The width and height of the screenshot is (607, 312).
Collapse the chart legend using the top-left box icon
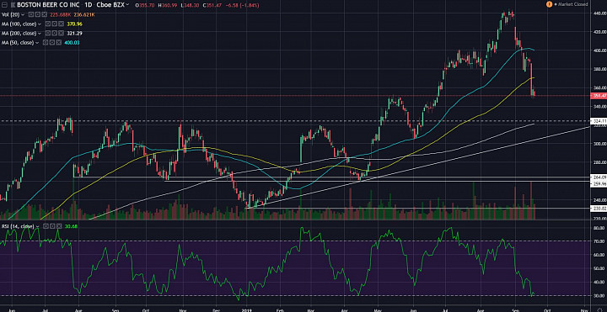point(4,5)
